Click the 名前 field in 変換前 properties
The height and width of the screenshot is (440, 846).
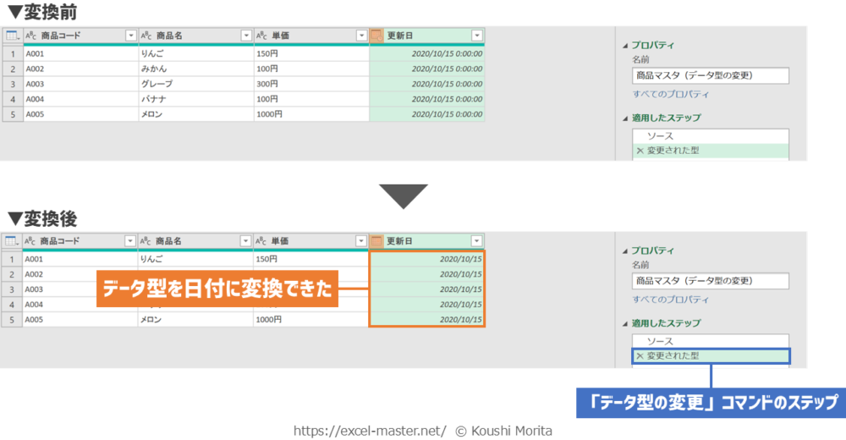click(x=711, y=75)
